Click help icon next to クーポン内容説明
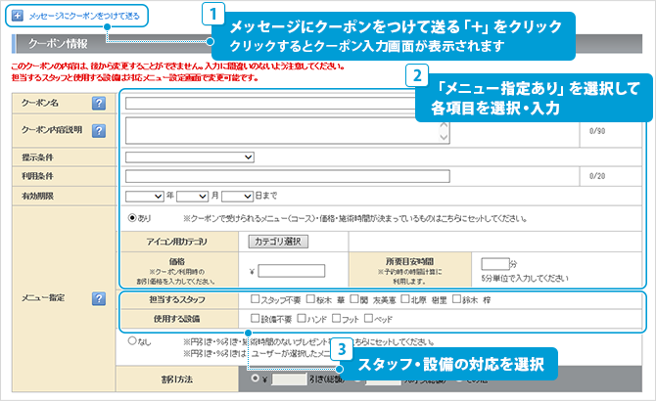This screenshot has width=656, height=401. (x=98, y=131)
